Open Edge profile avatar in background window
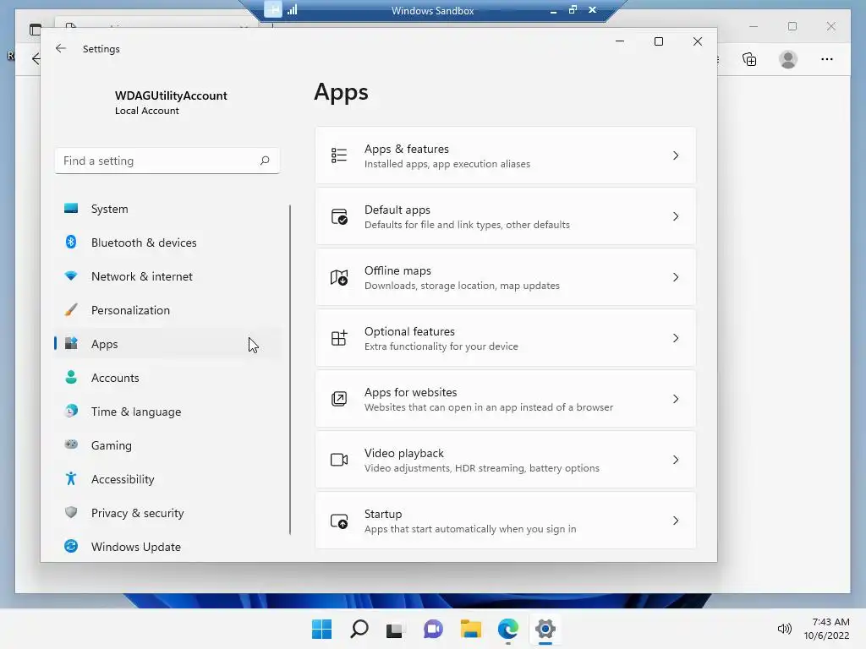The height and width of the screenshot is (649, 866). point(788,59)
